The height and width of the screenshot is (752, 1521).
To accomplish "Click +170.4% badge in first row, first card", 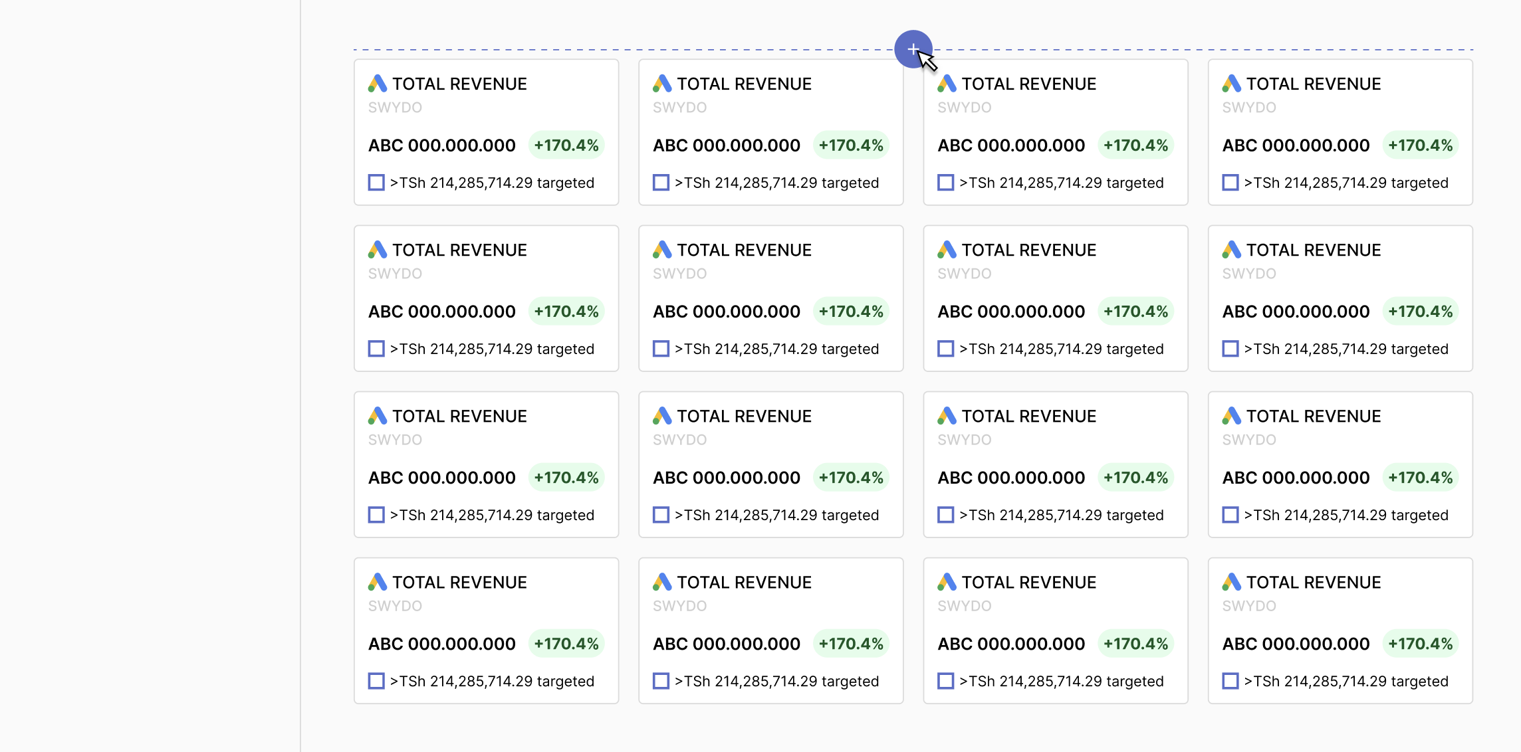I will click(x=566, y=145).
